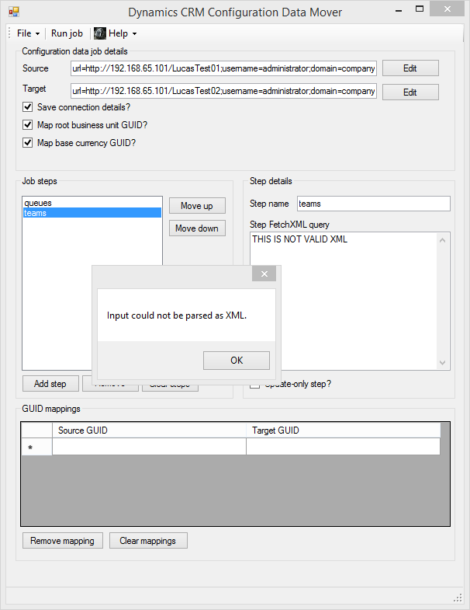Click the empty Source GUID cell
Screen dimensions: 470x610
pyautogui.click(x=149, y=447)
